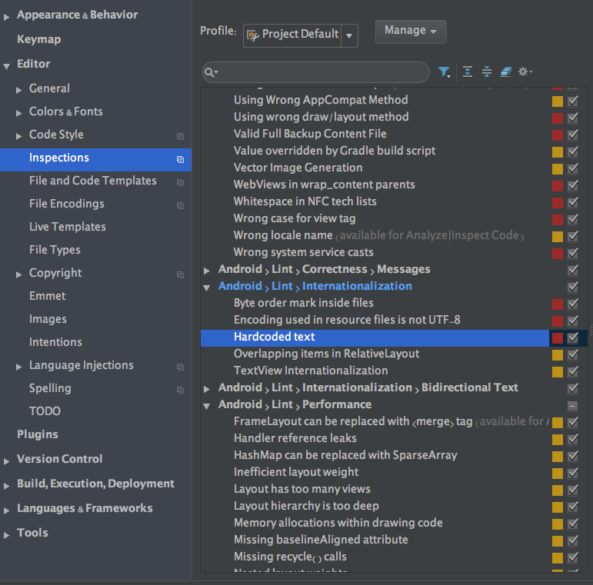This screenshot has width=593, height=585.
Task: Expand Android Lint Correctness Messages group
Action: (207, 270)
